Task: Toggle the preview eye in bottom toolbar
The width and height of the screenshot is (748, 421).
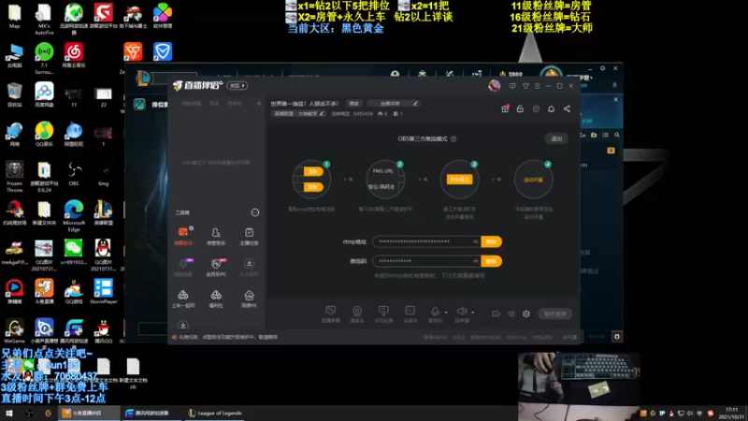Action: pos(511,313)
